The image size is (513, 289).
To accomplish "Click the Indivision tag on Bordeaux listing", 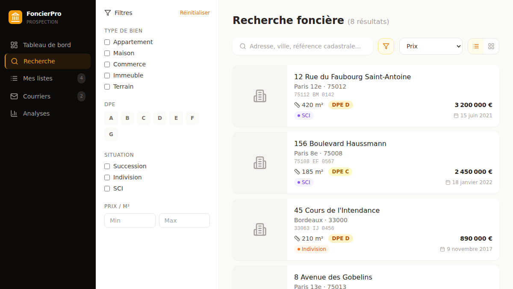I will [x=312, y=249].
